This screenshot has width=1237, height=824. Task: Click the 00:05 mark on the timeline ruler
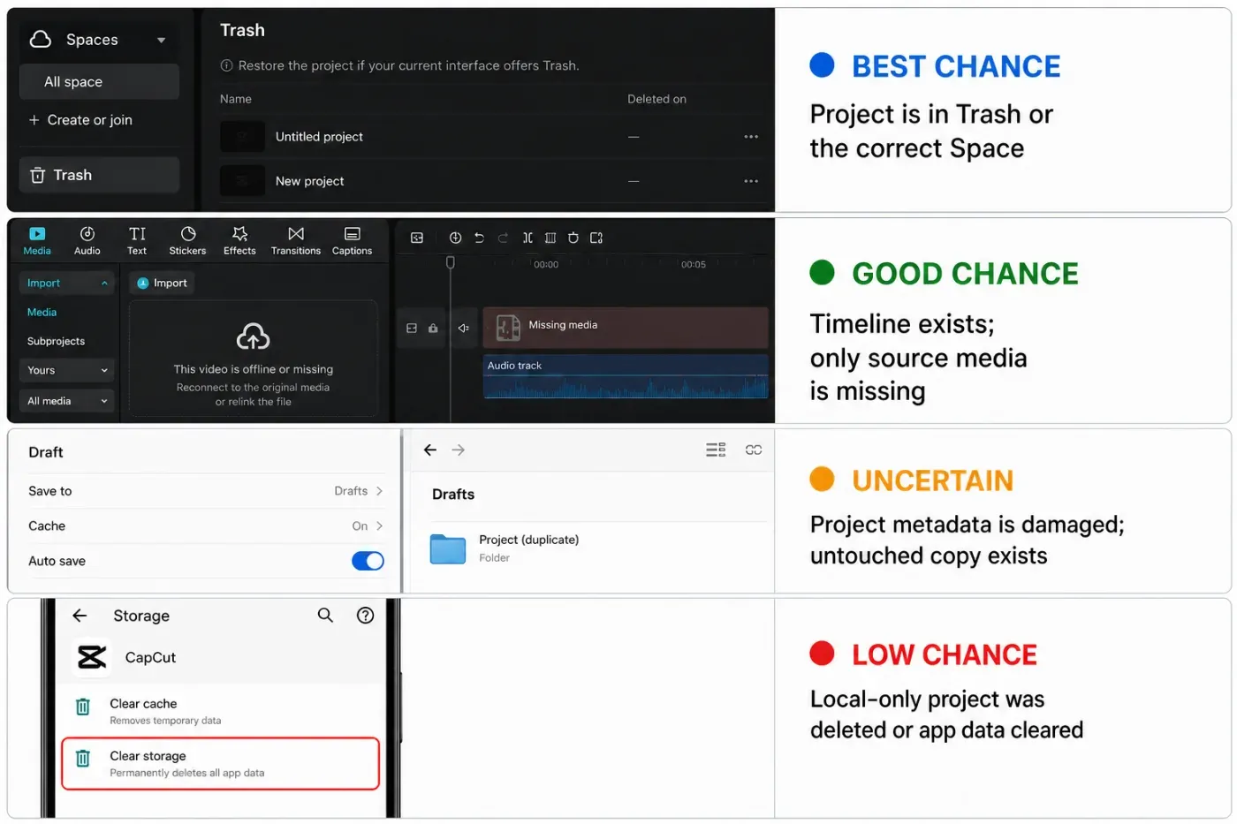[x=694, y=264]
